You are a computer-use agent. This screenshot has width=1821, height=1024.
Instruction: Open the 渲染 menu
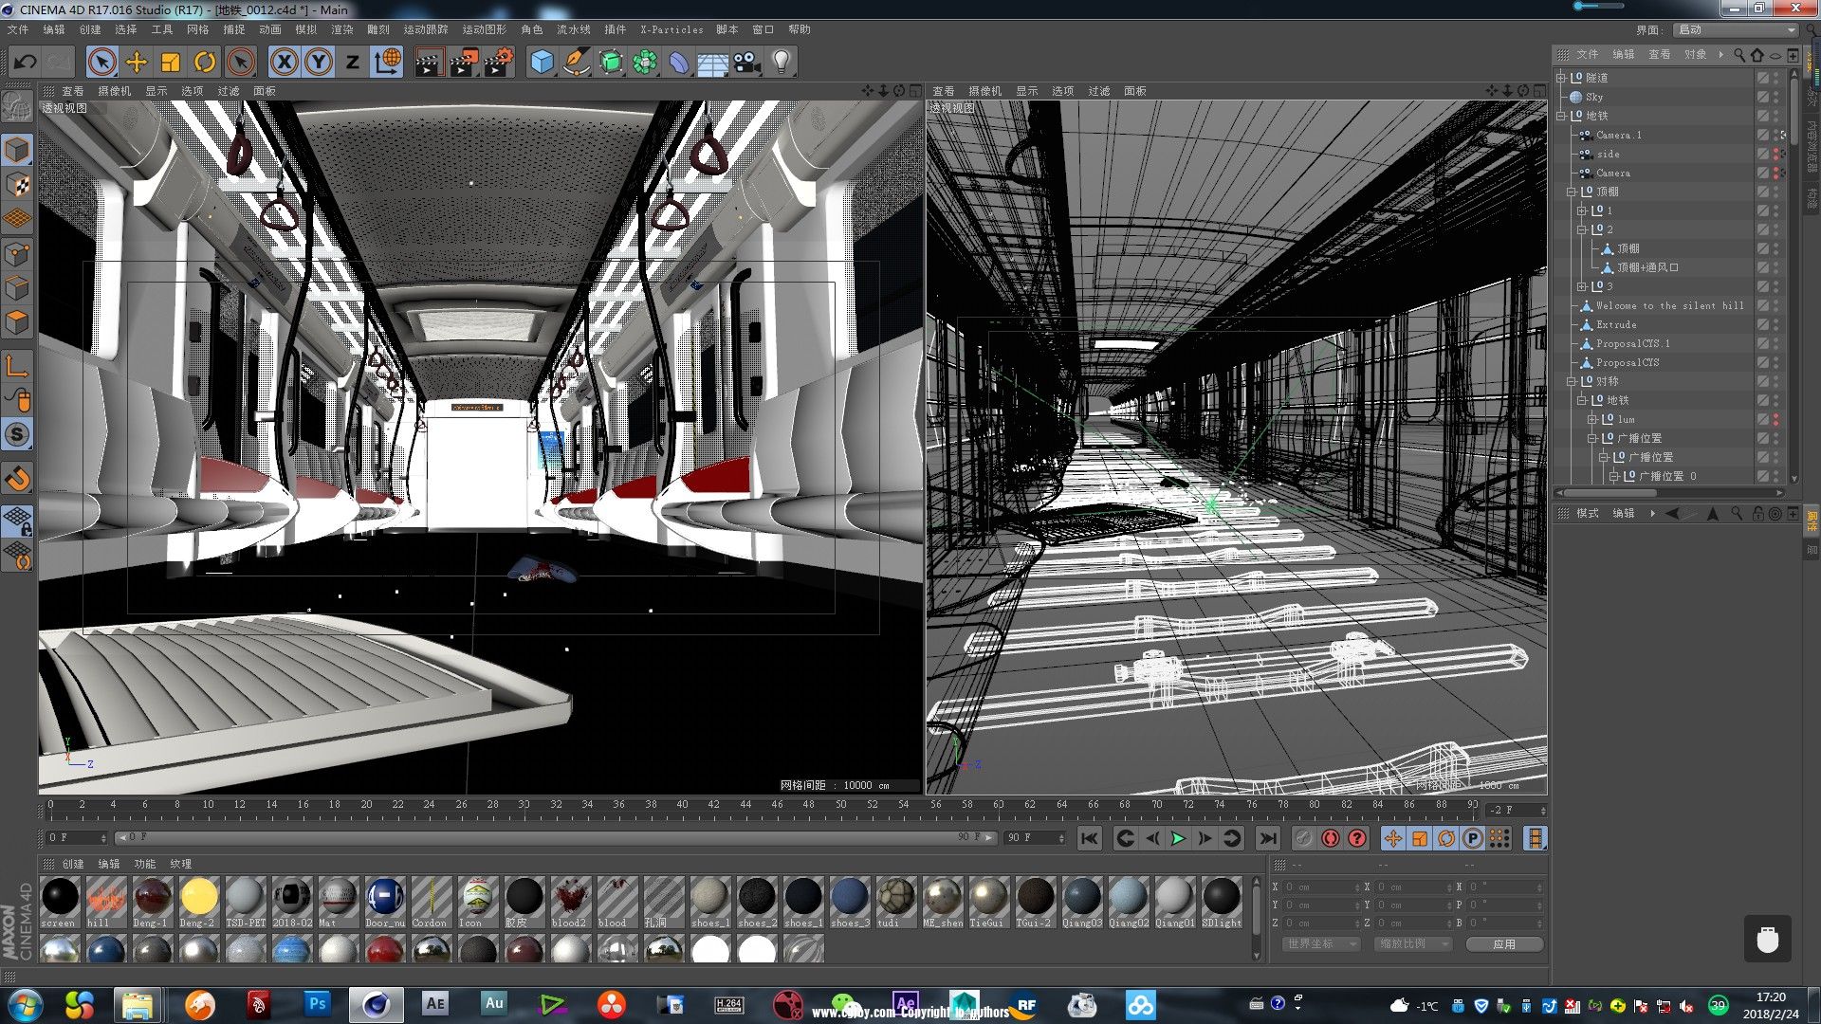[341, 29]
